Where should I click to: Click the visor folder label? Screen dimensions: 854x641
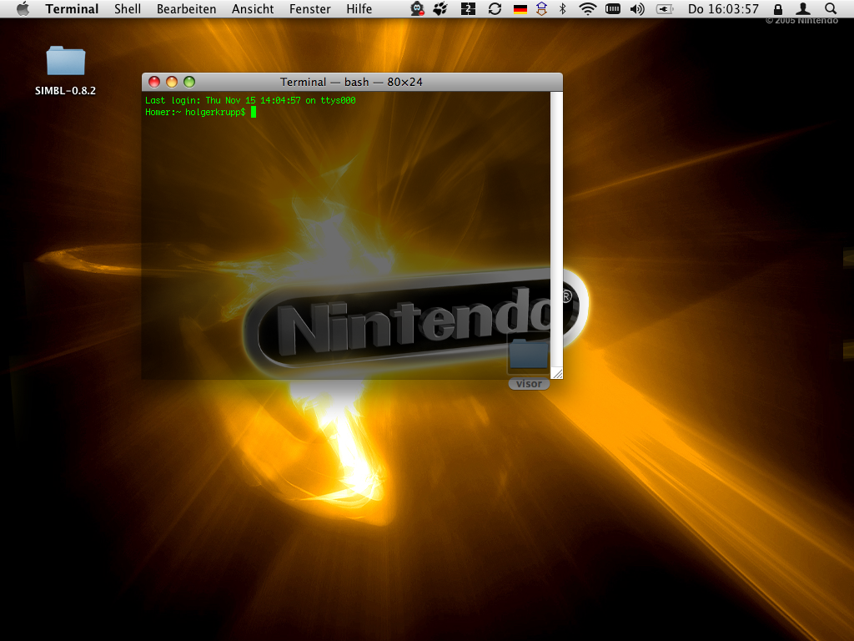pos(529,384)
